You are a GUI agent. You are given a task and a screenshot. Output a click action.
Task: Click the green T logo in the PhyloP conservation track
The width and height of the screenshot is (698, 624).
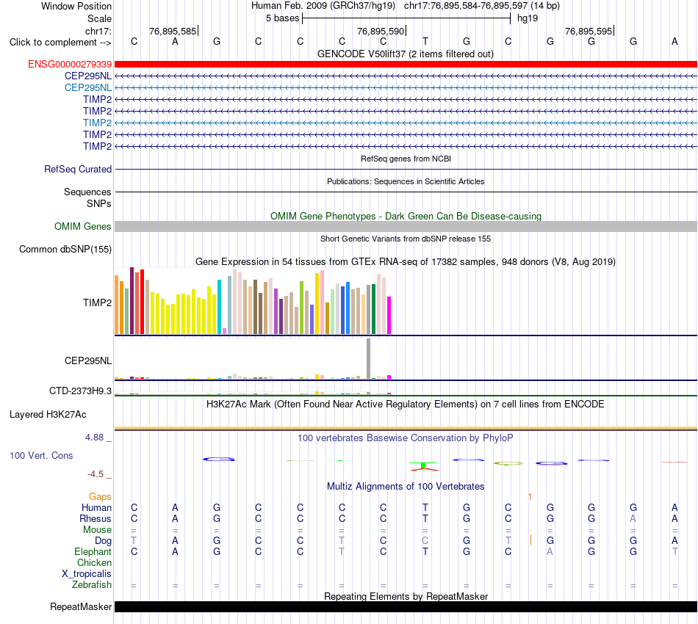[x=423, y=465]
